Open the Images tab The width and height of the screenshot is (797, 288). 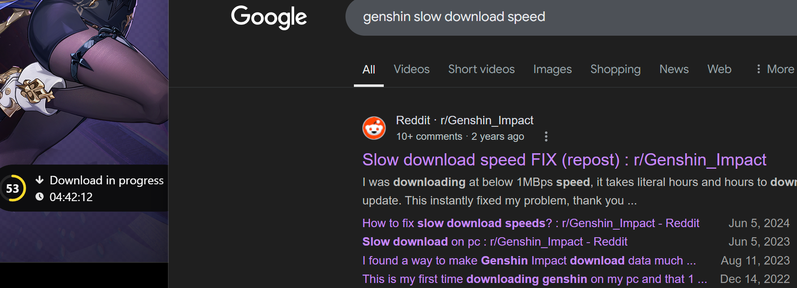(553, 69)
